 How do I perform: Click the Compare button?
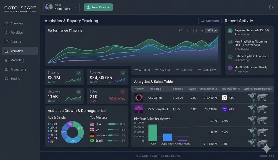210,21
